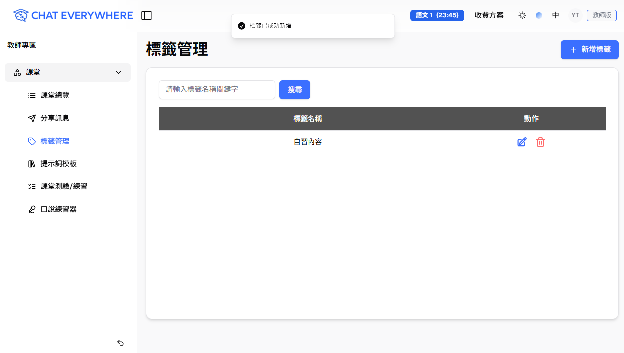
Task: Click the 教師專區 sidebar heading
Action: [22, 45]
